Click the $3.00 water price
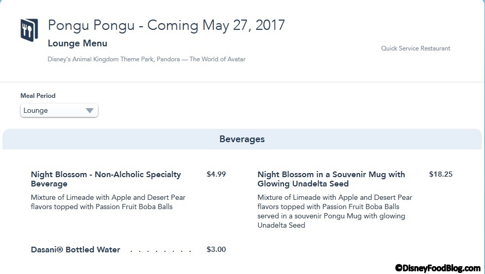This screenshot has height=274, width=485. 216,250
